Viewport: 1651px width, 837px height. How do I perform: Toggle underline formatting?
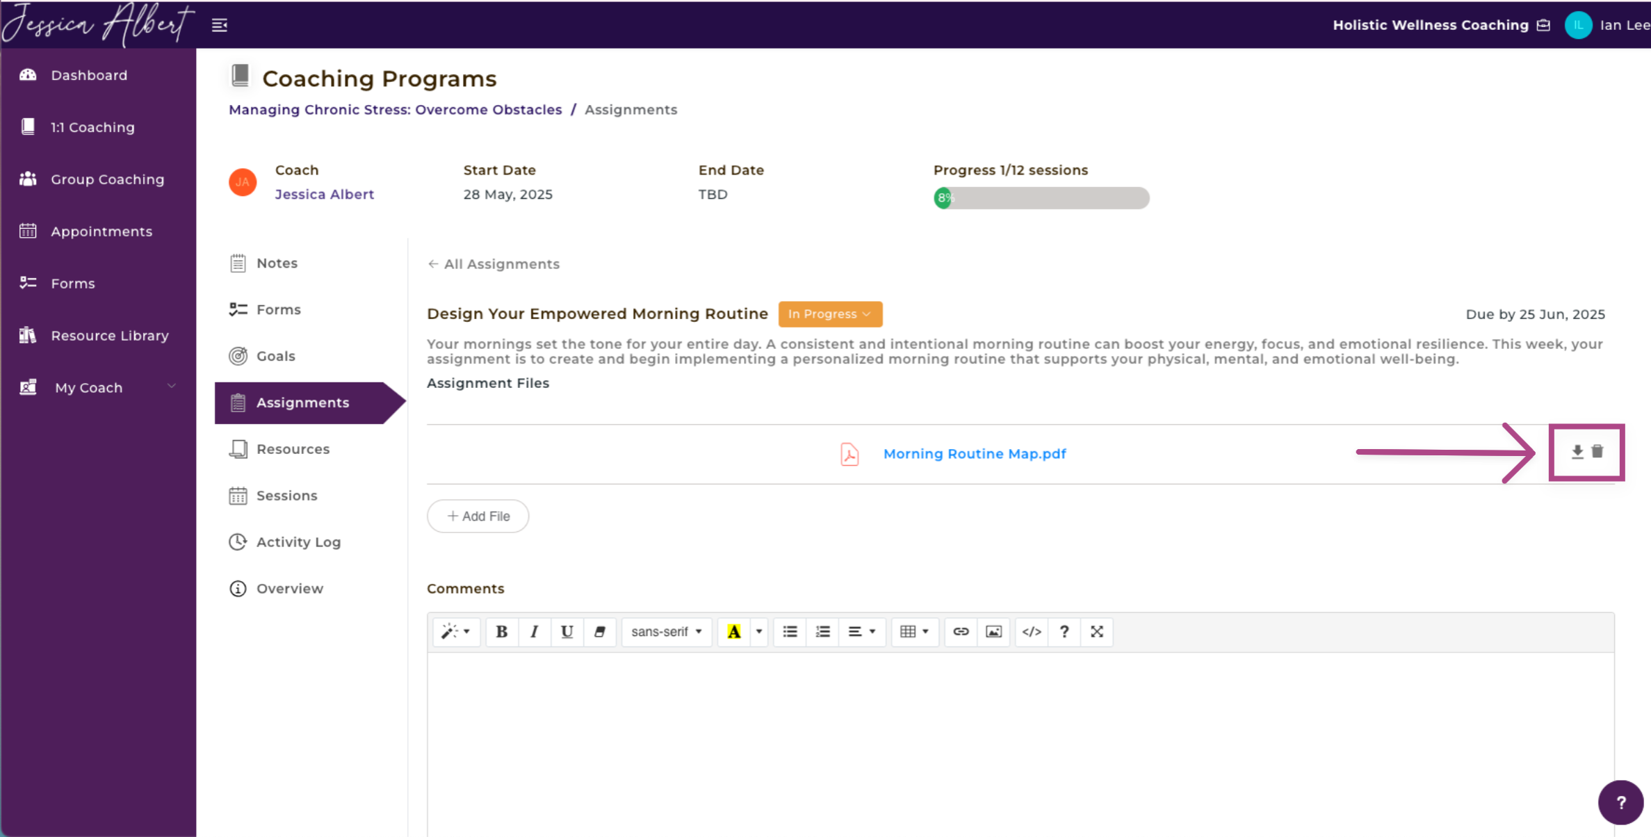tap(567, 632)
